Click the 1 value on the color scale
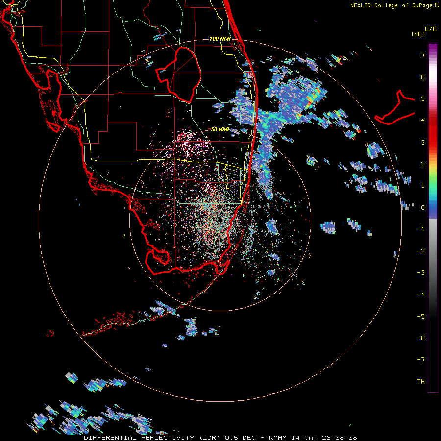 [x=423, y=186]
